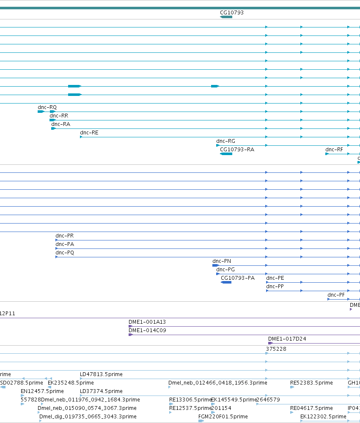The width and height of the screenshot is (360, 423).
Task: Click the dnc-PN protein label
Action: 222,261
